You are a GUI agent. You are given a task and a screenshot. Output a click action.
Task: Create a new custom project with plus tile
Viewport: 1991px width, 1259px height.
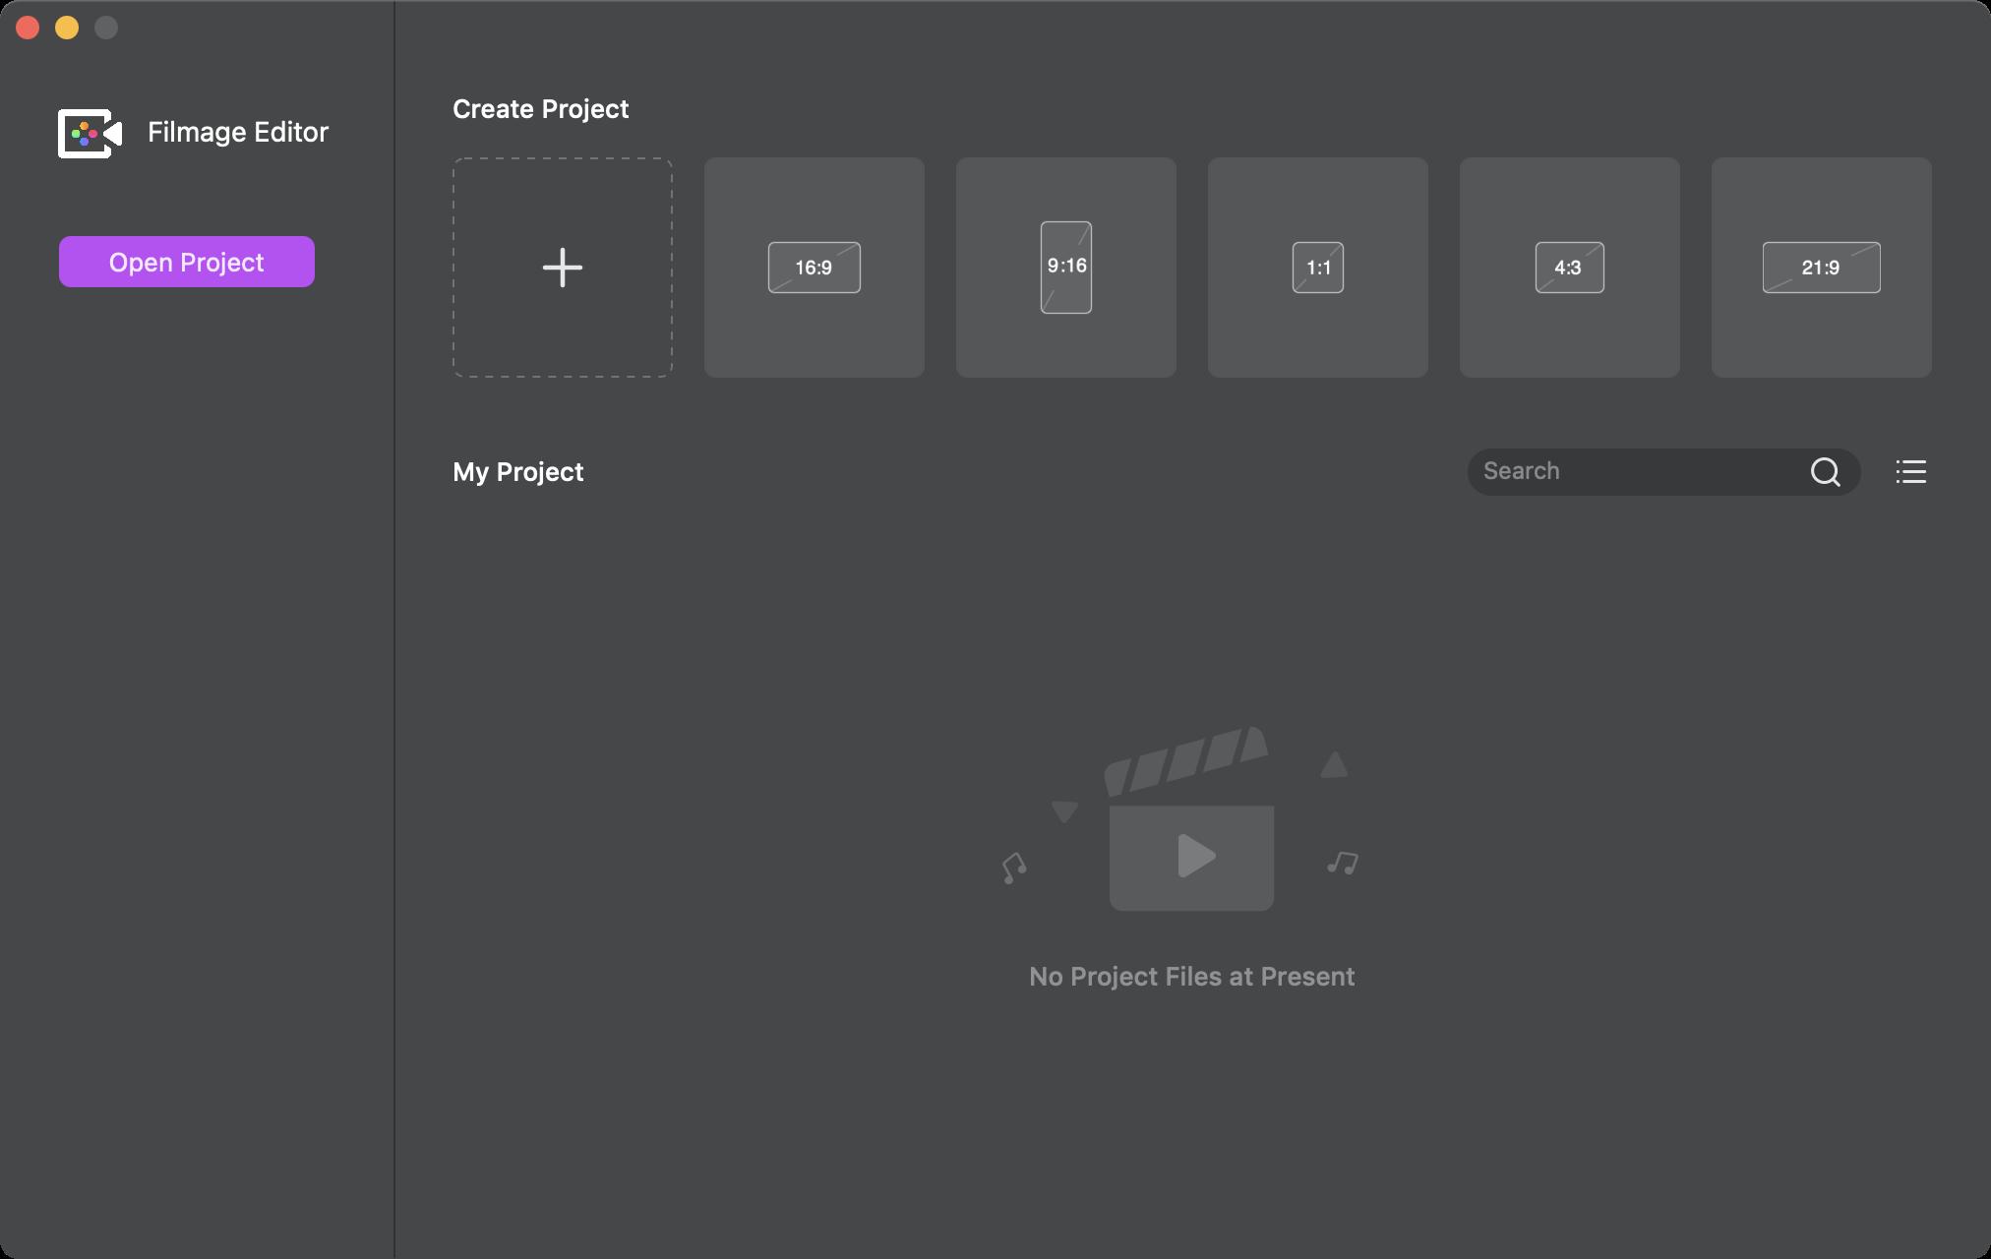(563, 268)
